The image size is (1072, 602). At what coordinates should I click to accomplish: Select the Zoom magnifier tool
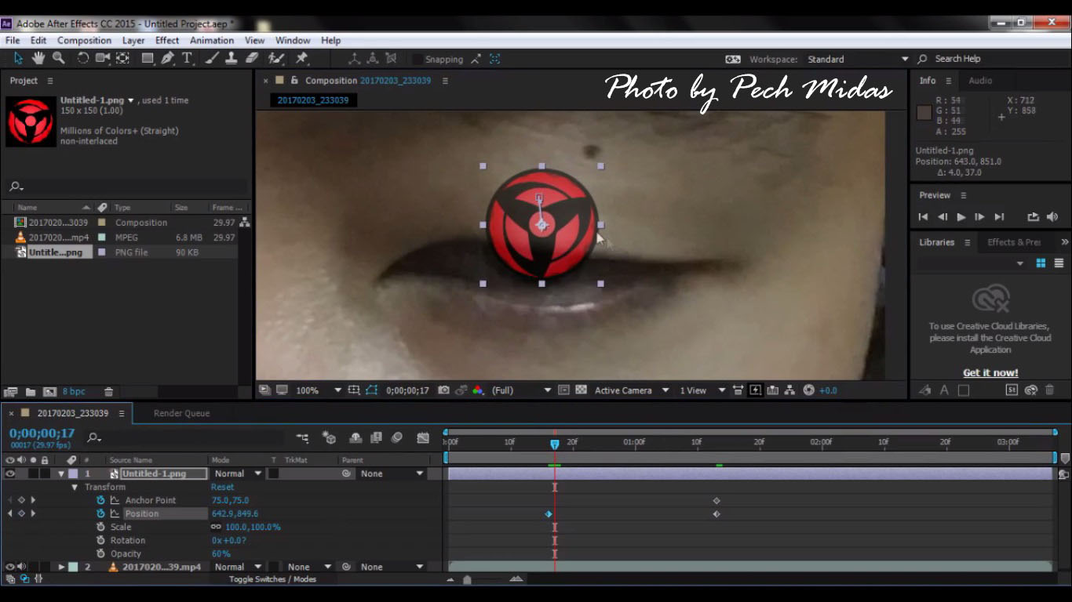58,58
